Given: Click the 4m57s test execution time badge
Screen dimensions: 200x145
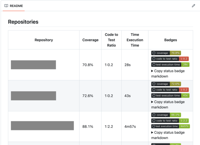Looking at the screenshot, I should [170, 126].
